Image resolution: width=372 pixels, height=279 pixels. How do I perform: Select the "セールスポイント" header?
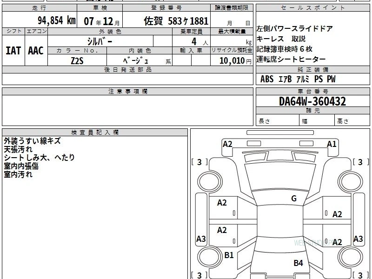[x=312, y=8]
